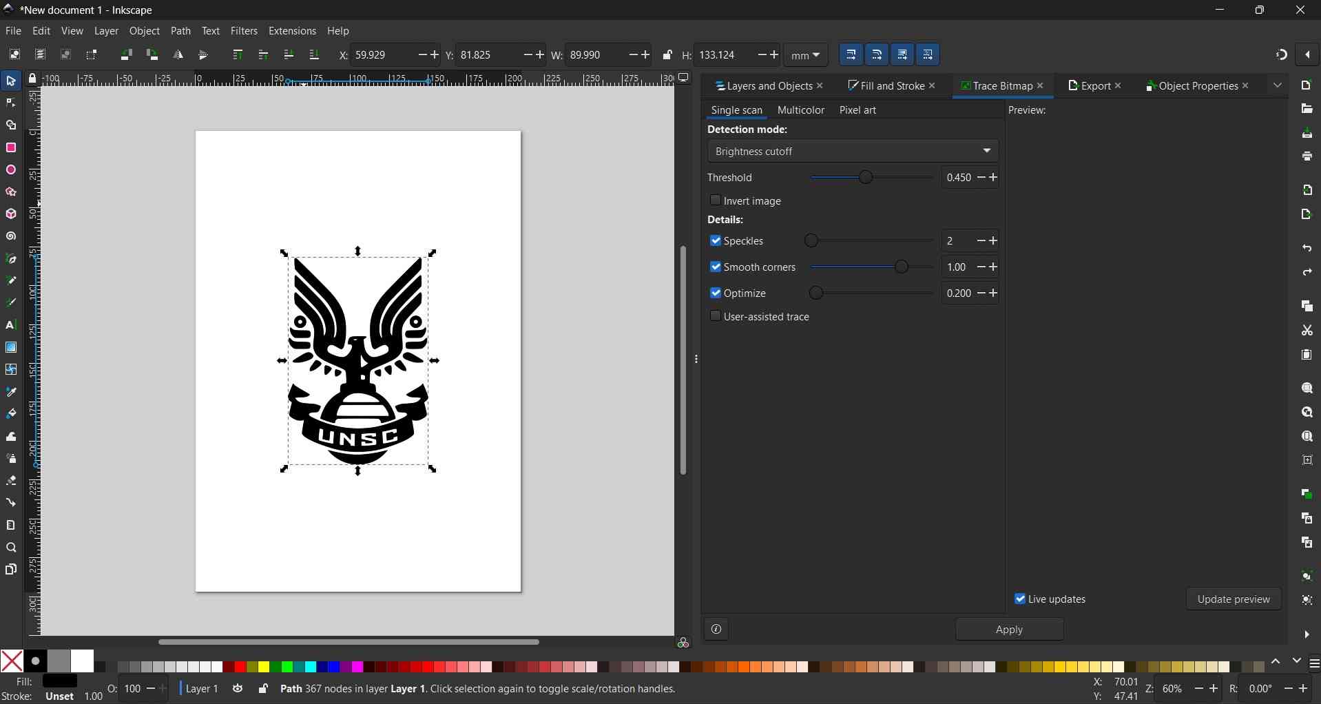Open the Path menu
Viewport: 1321px width, 704px height.
[180, 31]
